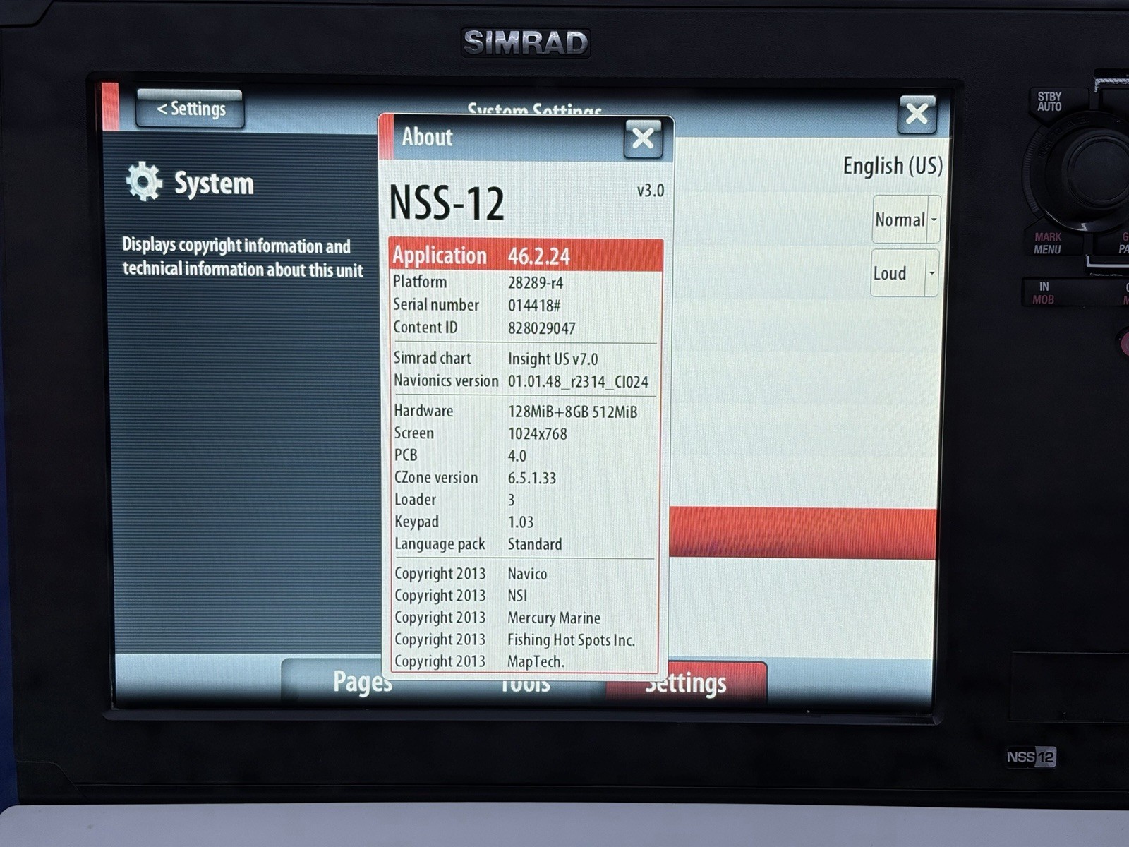Viewport: 1129px width, 847px height.
Task: Click the Settings back button
Action: click(191, 109)
